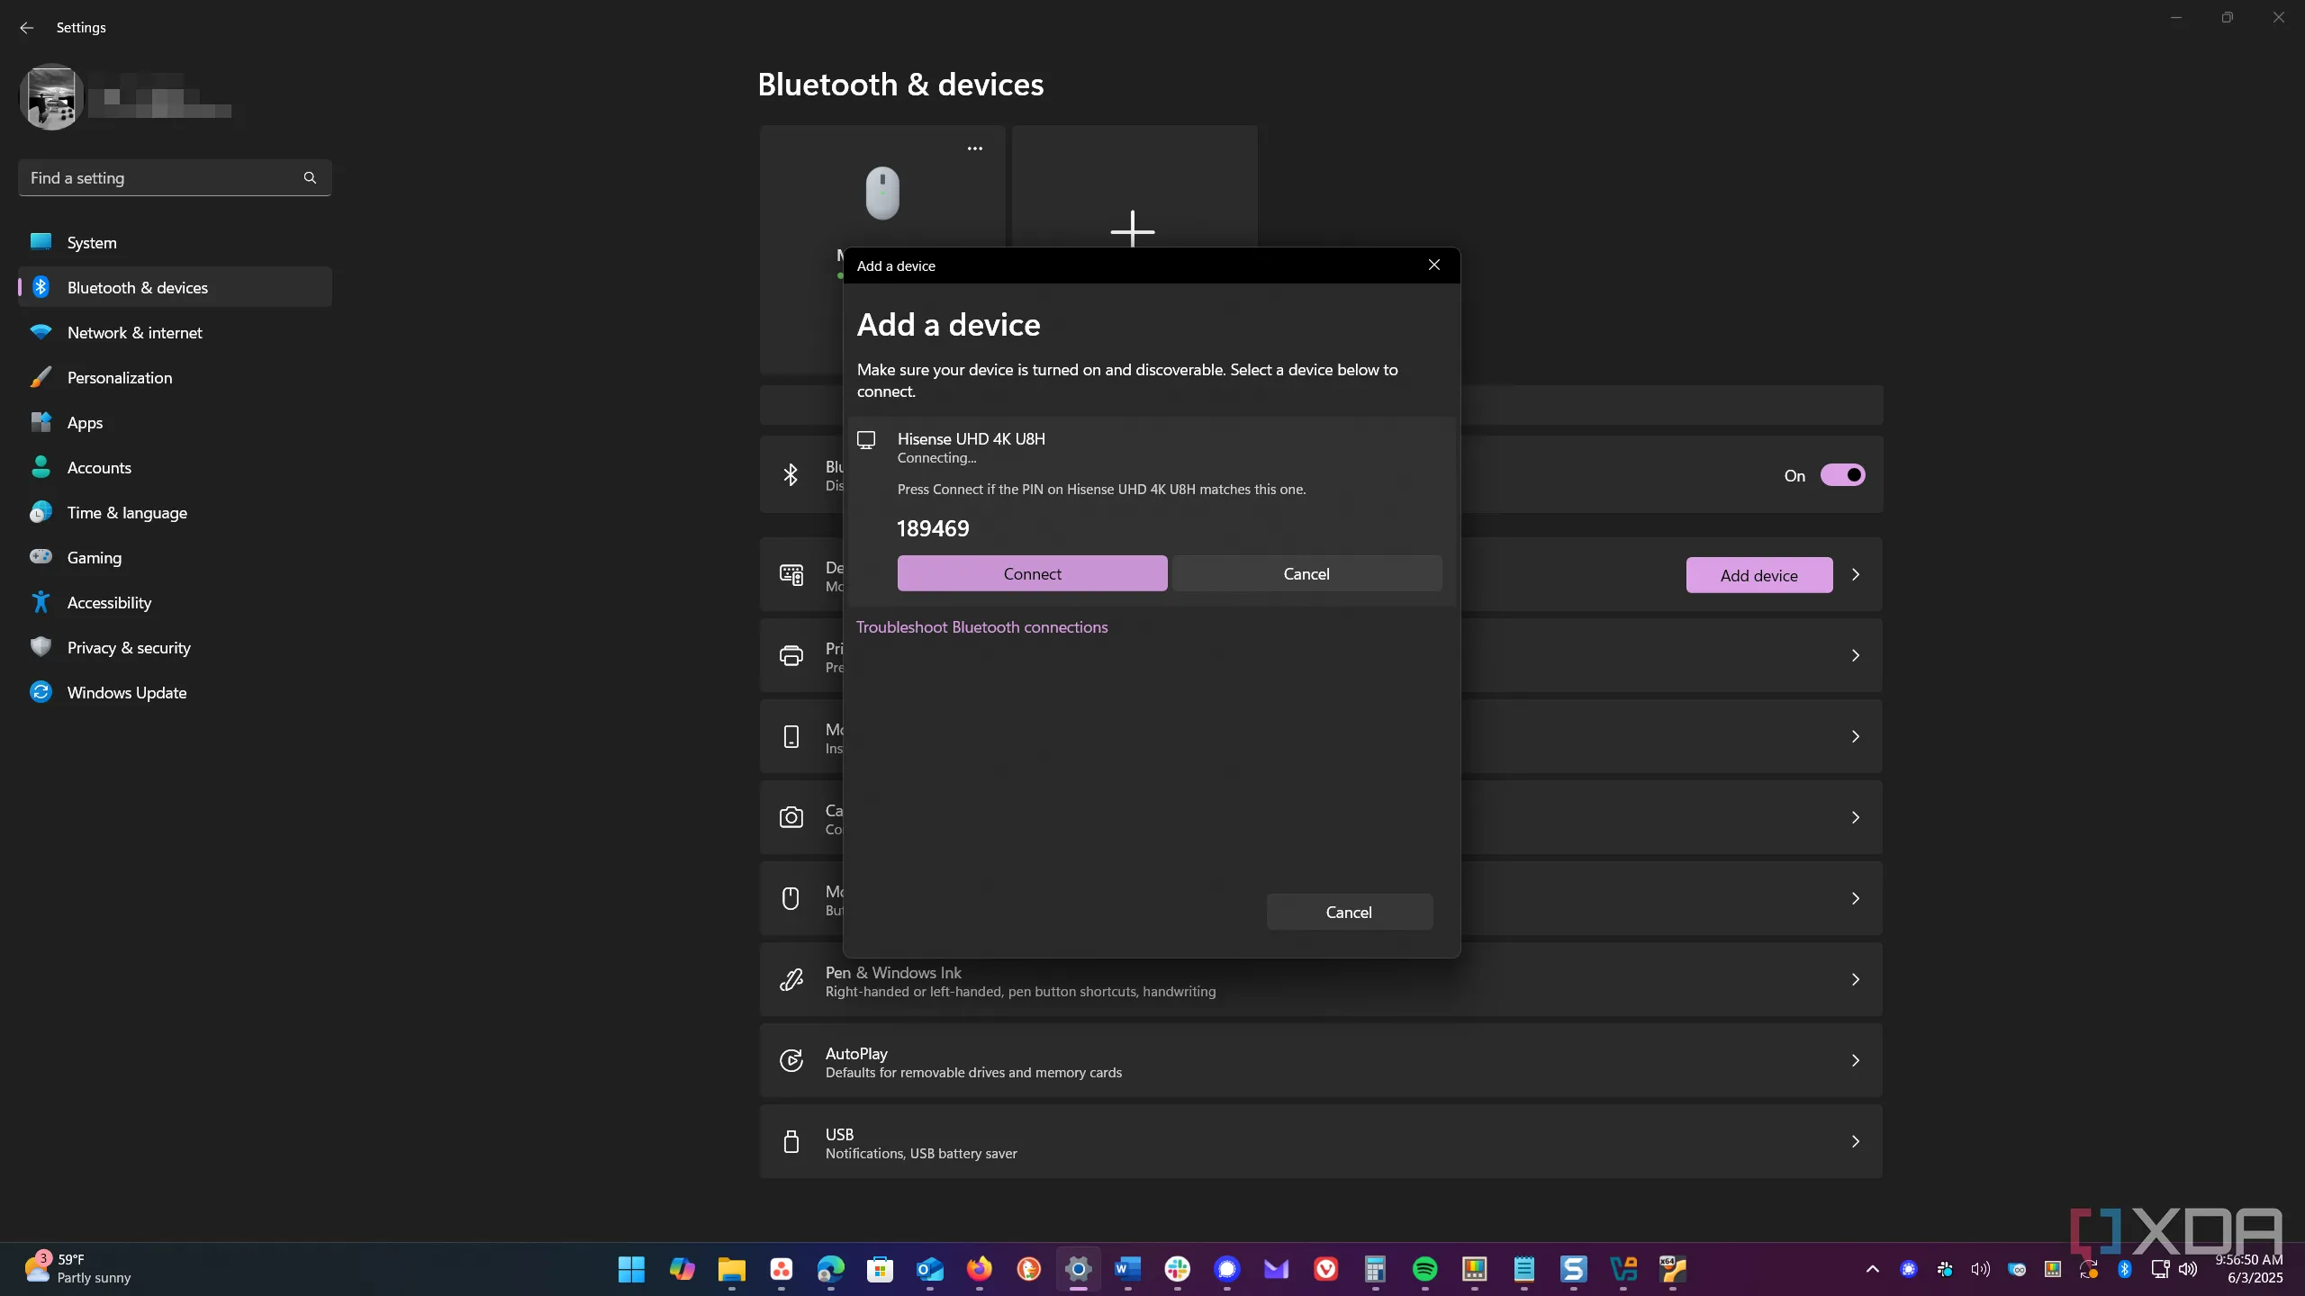Open Apps settings
Image resolution: width=2305 pixels, height=1296 pixels.
(x=175, y=422)
